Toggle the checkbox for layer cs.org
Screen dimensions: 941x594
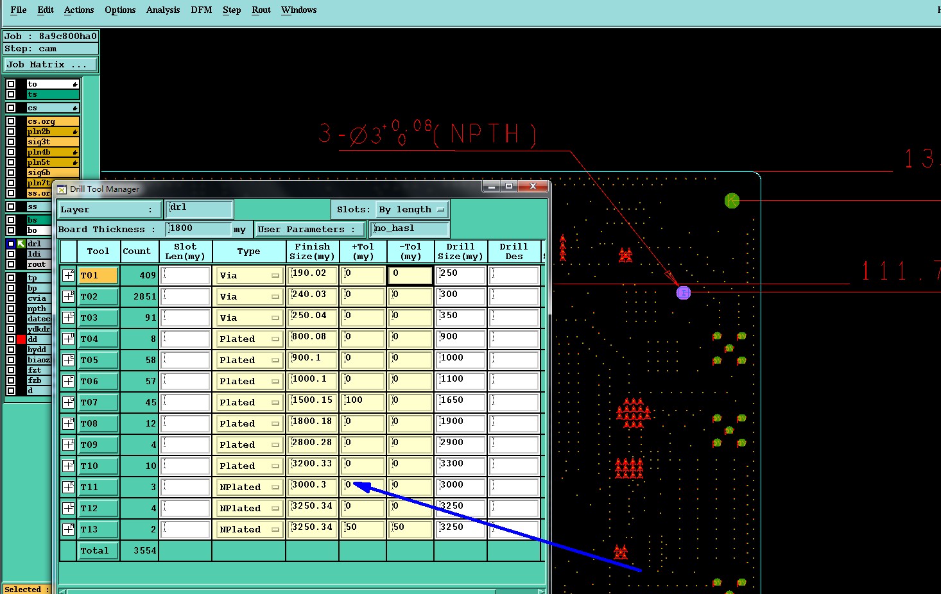click(x=11, y=121)
